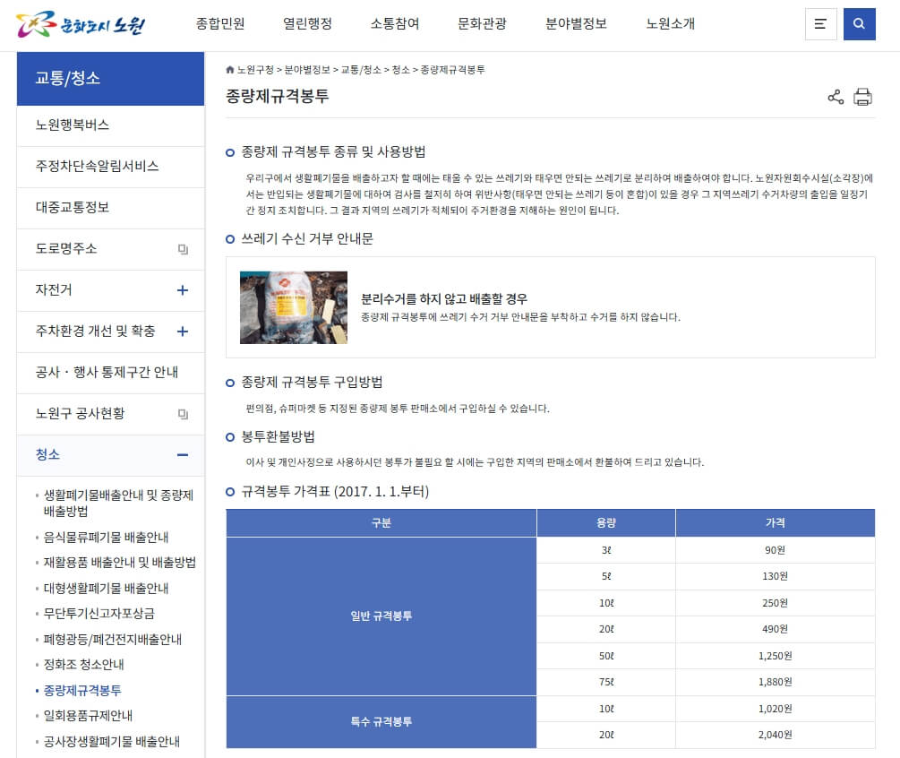Open 도로명주소 via its new-window icon
The image size is (900, 758).
pyautogui.click(x=184, y=250)
